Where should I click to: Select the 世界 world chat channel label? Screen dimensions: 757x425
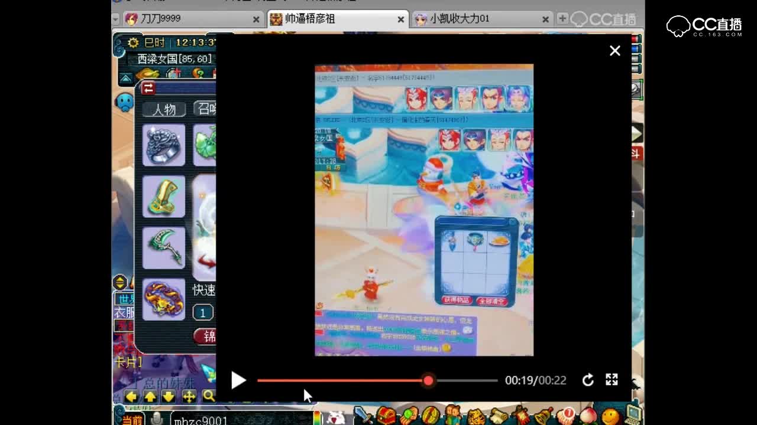click(124, 299)
